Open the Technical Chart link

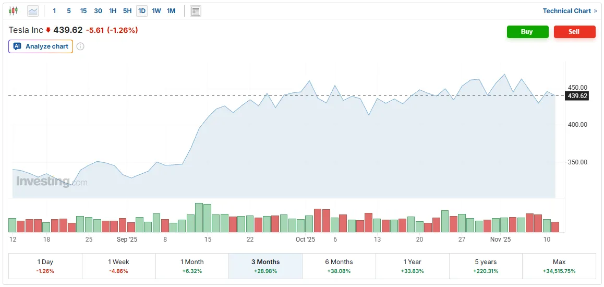(570, 11)
